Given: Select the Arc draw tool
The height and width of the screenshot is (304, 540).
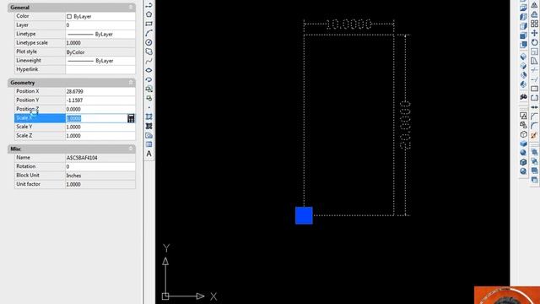Looking at the screenshot, I should (x=148, y=33).
